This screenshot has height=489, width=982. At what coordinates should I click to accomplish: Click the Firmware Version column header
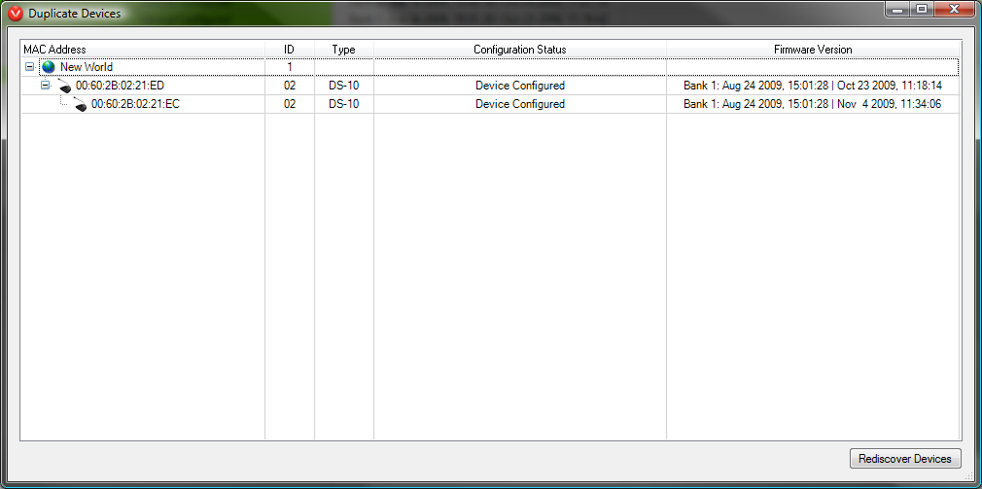click(813, 50)
